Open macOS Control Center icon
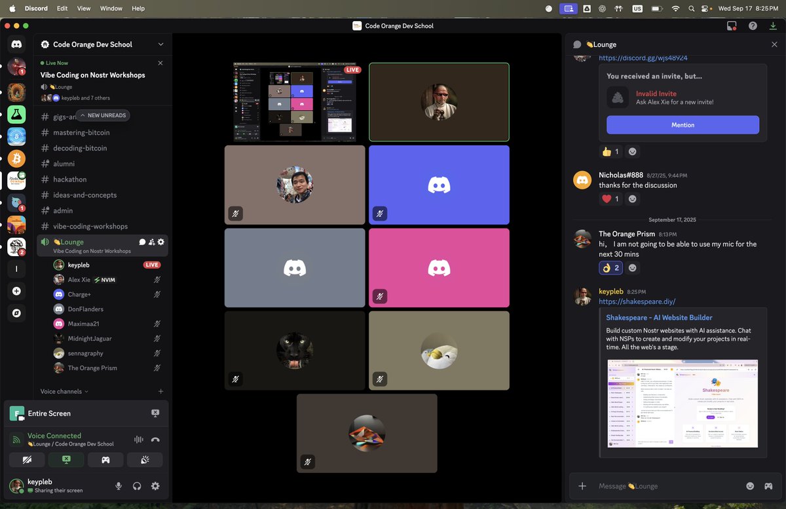 click(705, 9)
